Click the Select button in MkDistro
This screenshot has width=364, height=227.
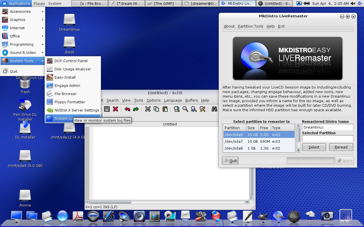coord(314,147)
